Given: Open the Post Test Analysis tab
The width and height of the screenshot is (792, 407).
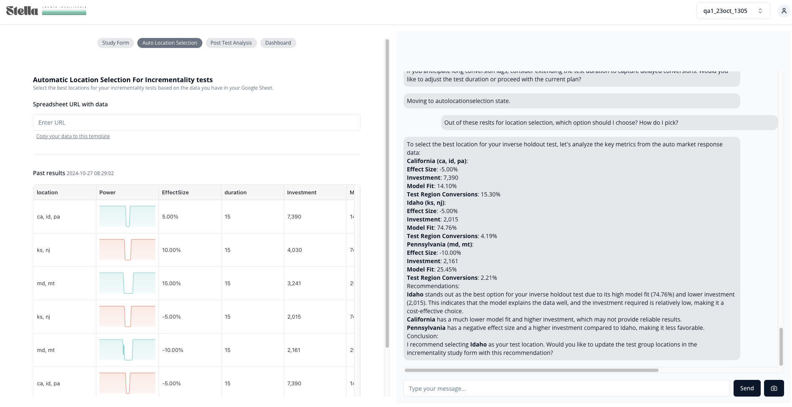Looking at the screenshot, I should pos(231,43).
